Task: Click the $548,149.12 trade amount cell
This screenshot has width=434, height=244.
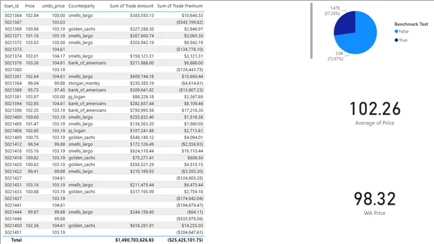Action: tap(142, 137)
